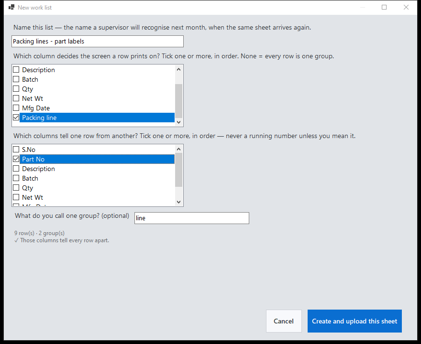Tick Net Wt checkbox in the row-identifier list
This screenshot has height=344, width=421.
16,197
